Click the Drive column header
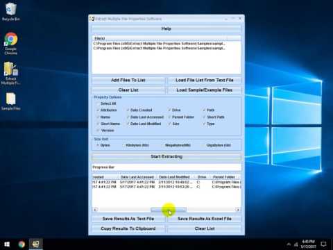Image resolution: width=333 pixels, height=250 pixels. tap(202, 177)
